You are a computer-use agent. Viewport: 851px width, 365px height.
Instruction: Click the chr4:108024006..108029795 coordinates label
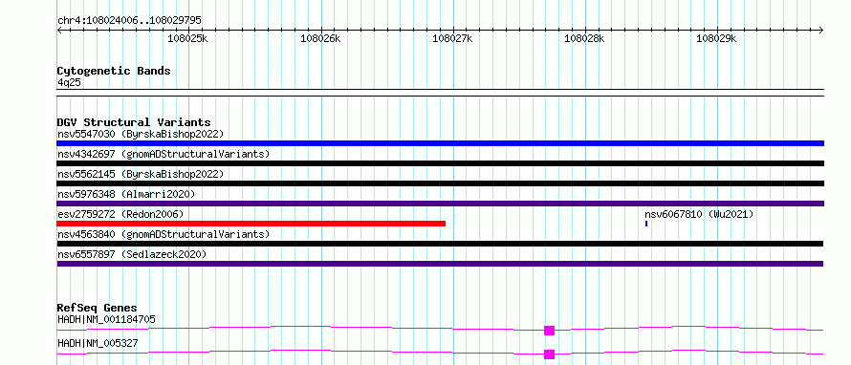tap(129, 20)
